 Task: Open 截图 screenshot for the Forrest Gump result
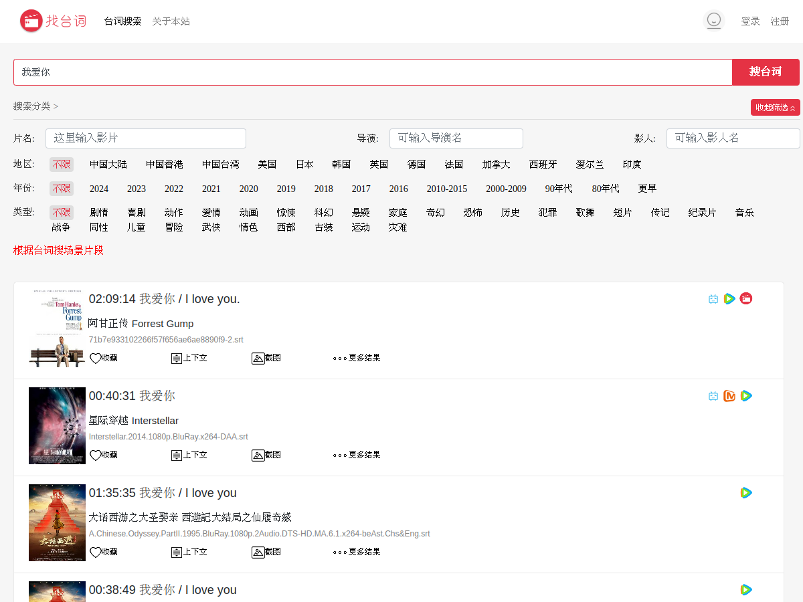[x=266, y=358]
